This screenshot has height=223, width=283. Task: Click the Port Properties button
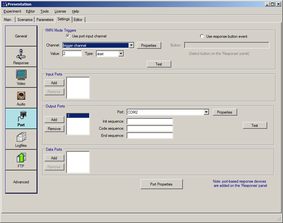pos(161,184)
